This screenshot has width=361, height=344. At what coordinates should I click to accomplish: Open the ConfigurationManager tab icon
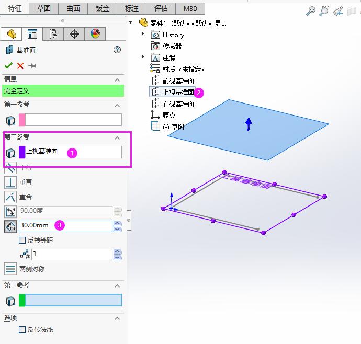[x=53, y=34]
